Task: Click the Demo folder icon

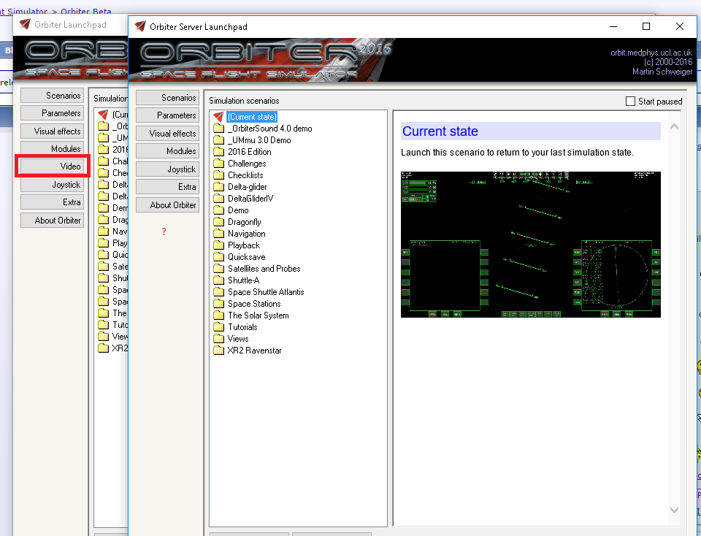Action: click(x=218, y=210)
